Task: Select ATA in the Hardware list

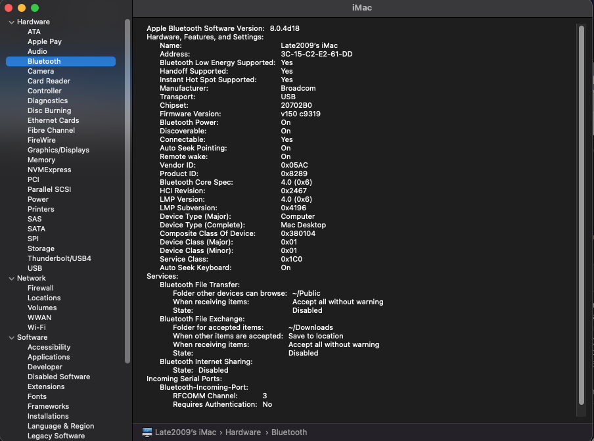Action: (x=34, y=32)
